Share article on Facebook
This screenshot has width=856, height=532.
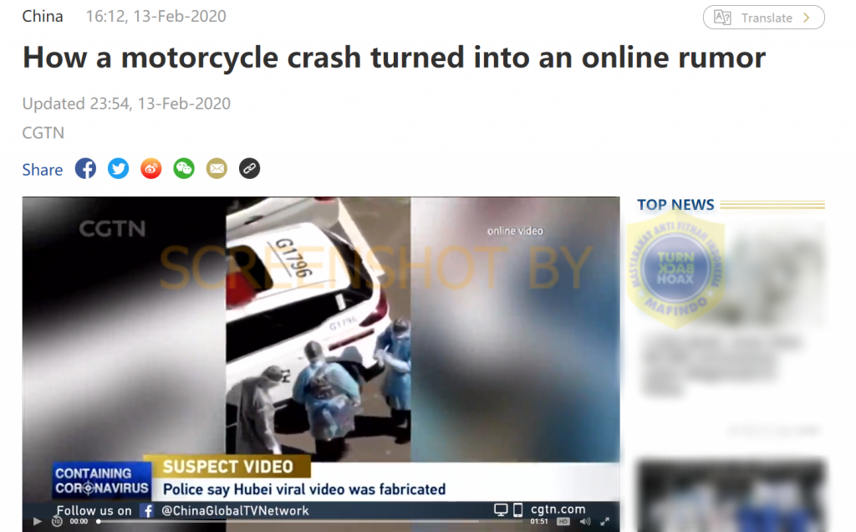[x=86, y=168]
